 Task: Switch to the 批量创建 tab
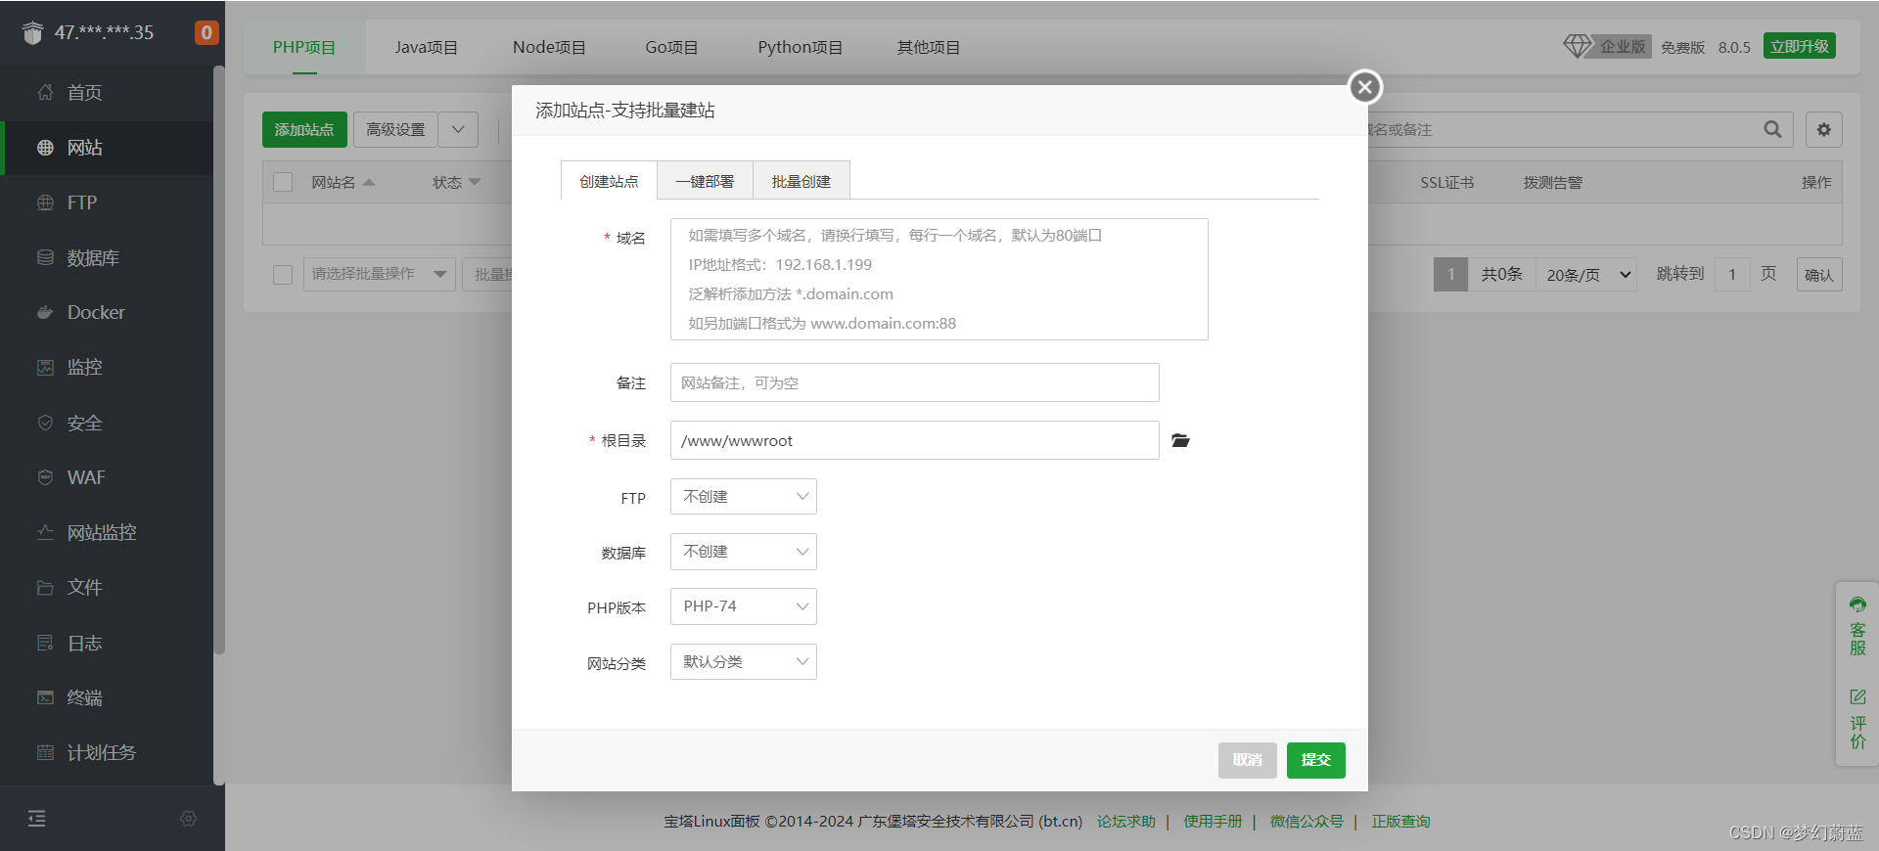(x=801, y=181)
